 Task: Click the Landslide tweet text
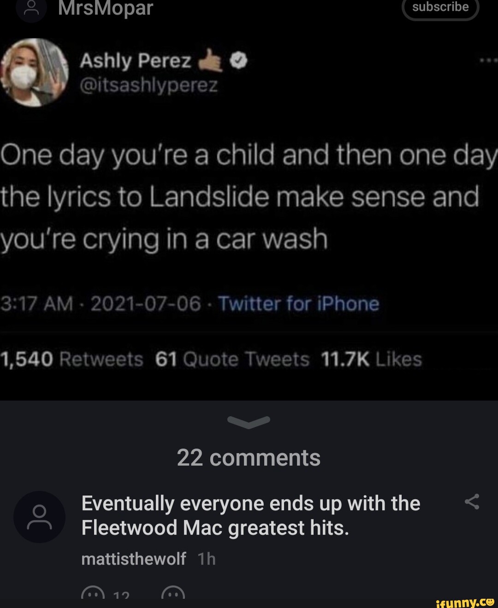[x=240, y=197]
